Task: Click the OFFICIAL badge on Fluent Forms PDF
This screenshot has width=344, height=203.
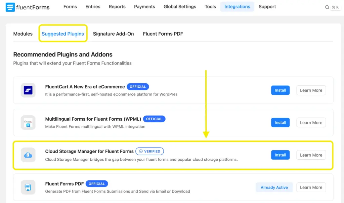Action: pyautogui.click(x=97, y=184)
